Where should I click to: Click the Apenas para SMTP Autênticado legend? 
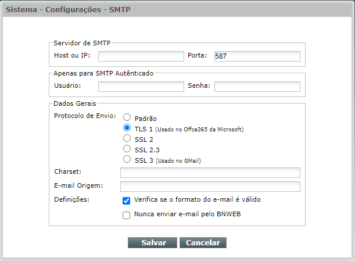[x=103, y=73]
